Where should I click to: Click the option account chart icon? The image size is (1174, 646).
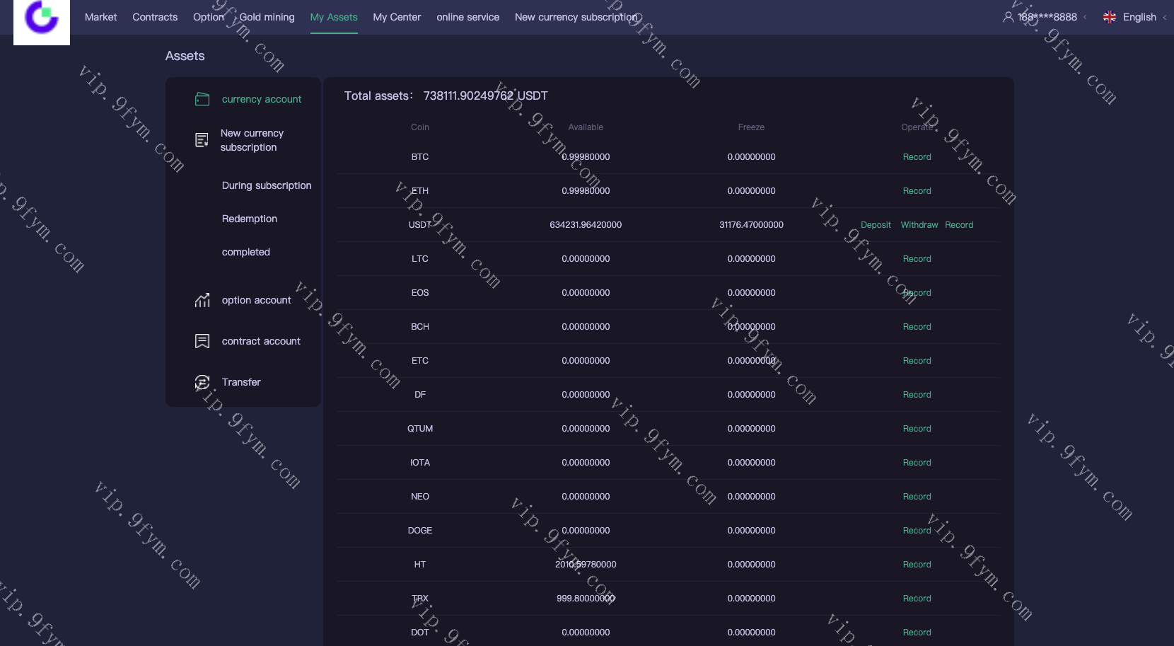tap(202, 300)
